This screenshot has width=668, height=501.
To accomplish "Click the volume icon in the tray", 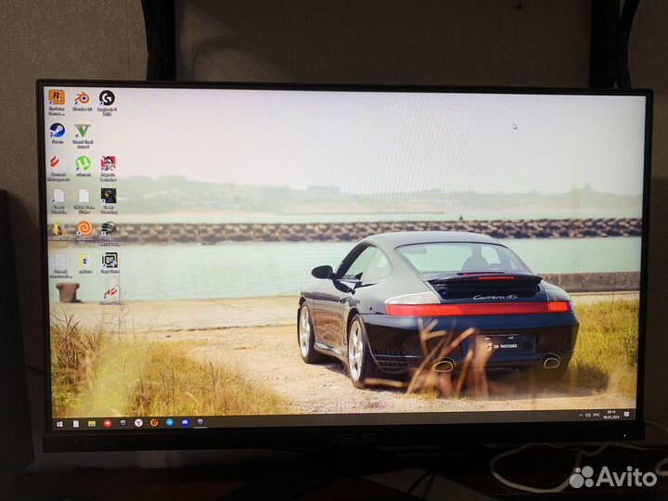I will click(588, 415).
